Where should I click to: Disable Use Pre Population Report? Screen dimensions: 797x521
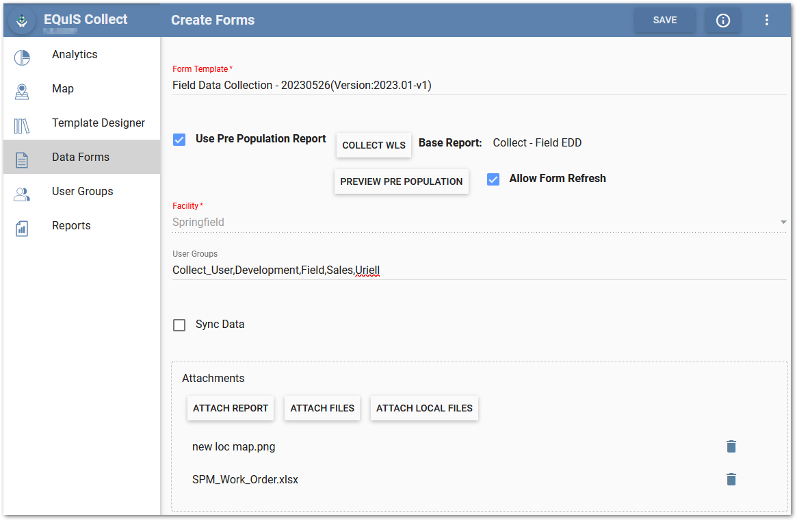click(179, 139)
